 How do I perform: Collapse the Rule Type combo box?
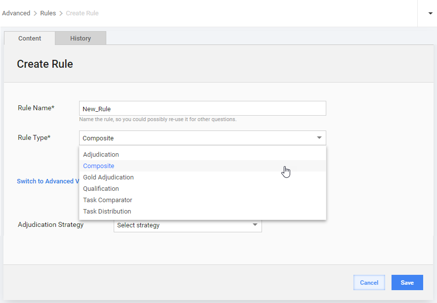(x=202, y=138)
